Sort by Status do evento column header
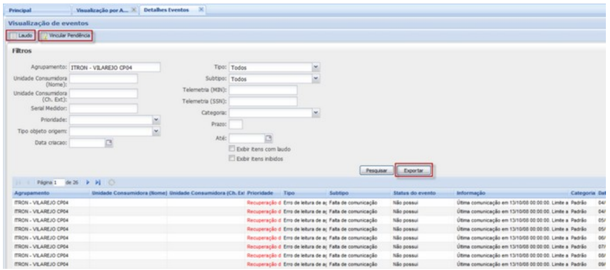 pyautogui.click(x=413, y=192)
